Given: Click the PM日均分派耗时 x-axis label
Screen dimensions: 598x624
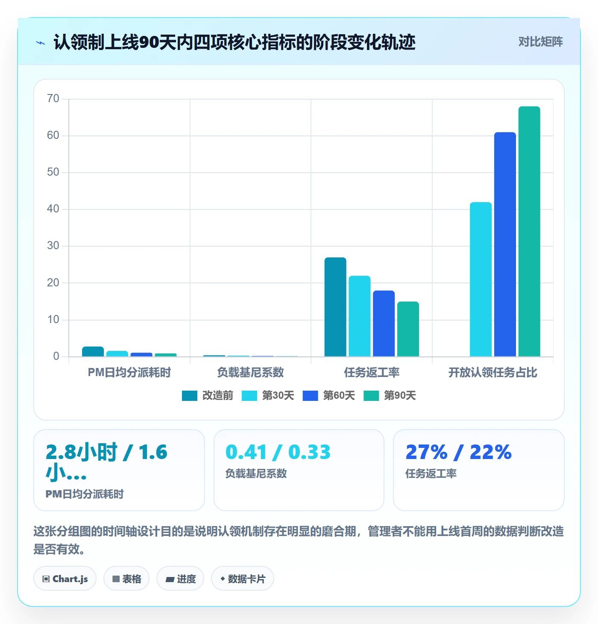Looking at the screenshot, I should (x=129, y=372).
